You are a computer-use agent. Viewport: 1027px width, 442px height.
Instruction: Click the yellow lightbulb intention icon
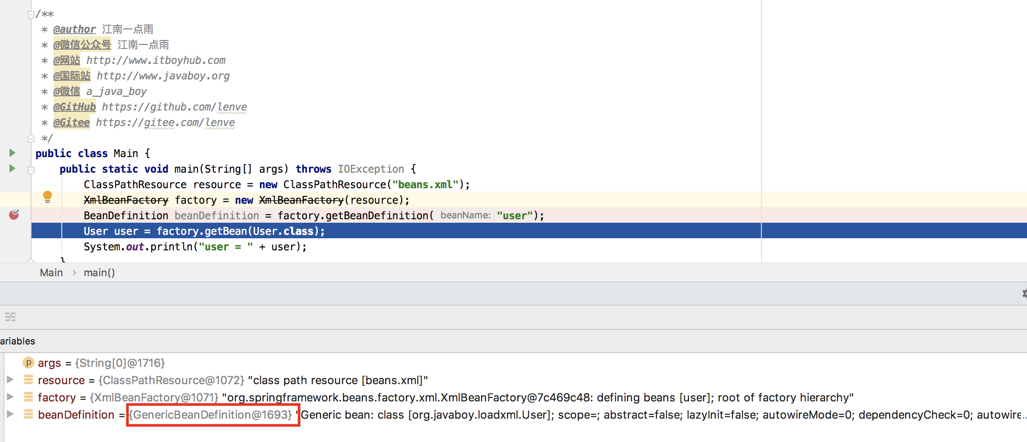coord(48,197)
